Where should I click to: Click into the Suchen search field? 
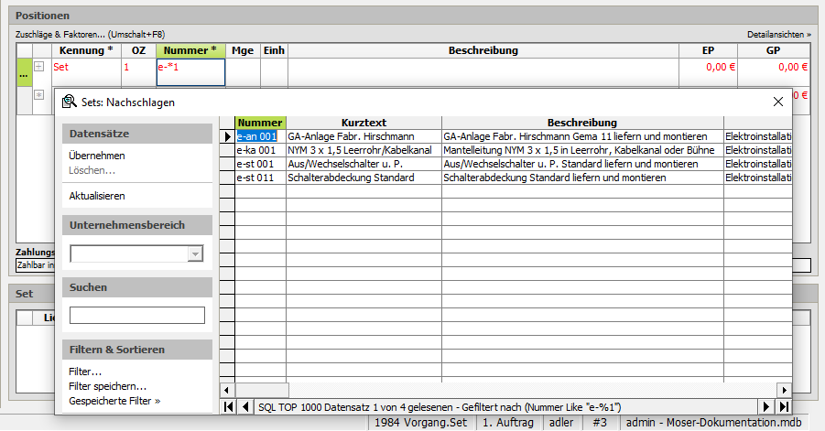(x=136, y=316)
